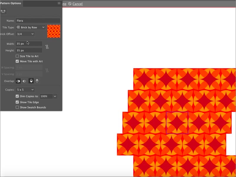Open the Copies 5 x 5 dropdown
The image size is (236, 177).
25,90
